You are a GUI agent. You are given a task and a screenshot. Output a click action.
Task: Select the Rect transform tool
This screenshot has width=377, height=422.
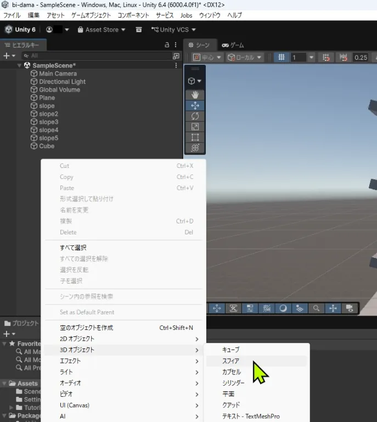click(195, 137)
